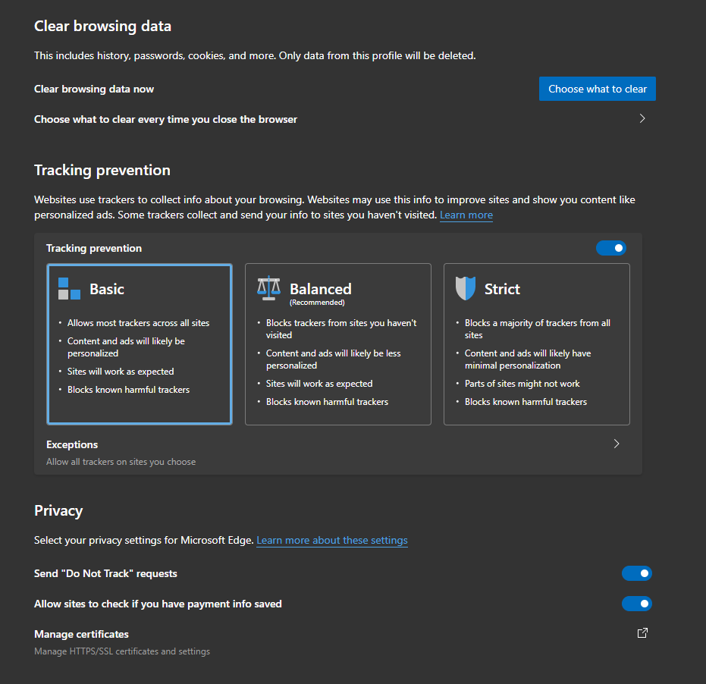Open "Learn more about these settings"
The height and width of the screenshot is (684, 706).
(x=331, y=540)
